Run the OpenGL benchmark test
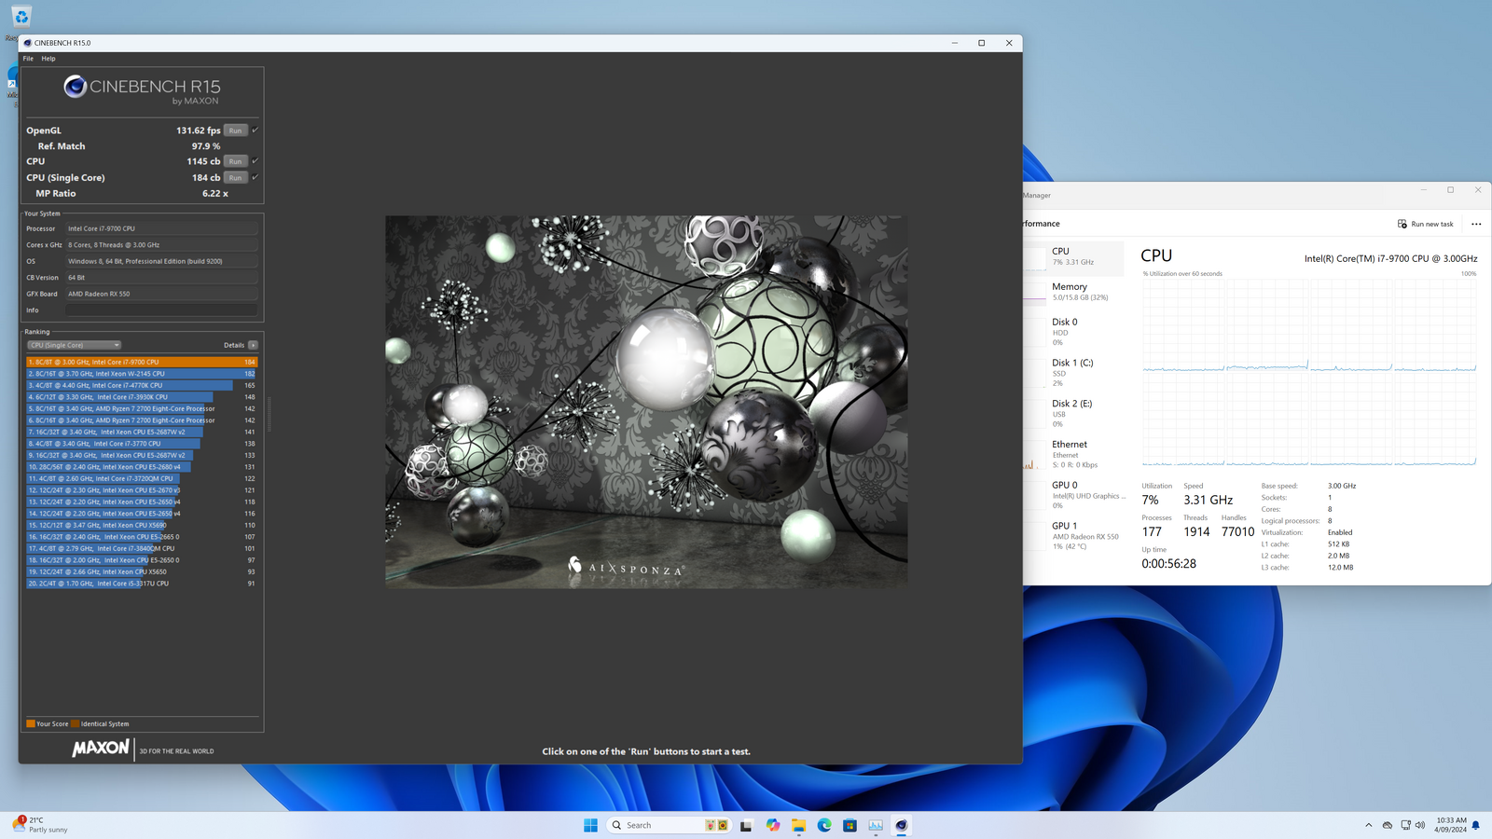1492x839 pixels. (236, 131)
